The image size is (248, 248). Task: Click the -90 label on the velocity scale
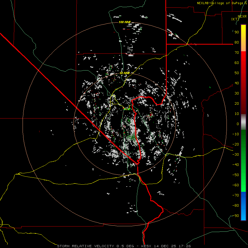[x=236, y=216]
